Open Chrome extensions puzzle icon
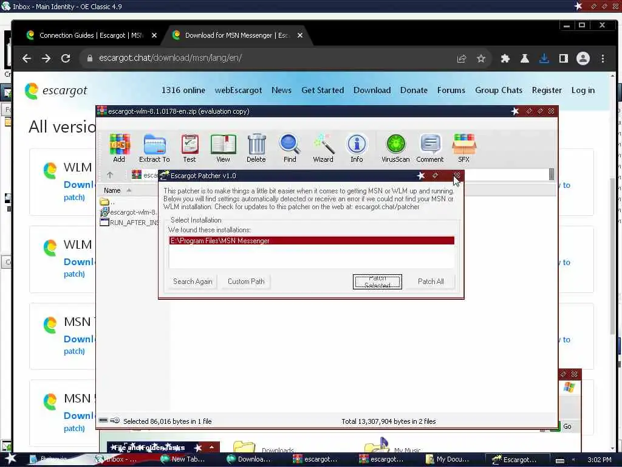This screenshot has height=467, width=622. (x=505, y=59)
